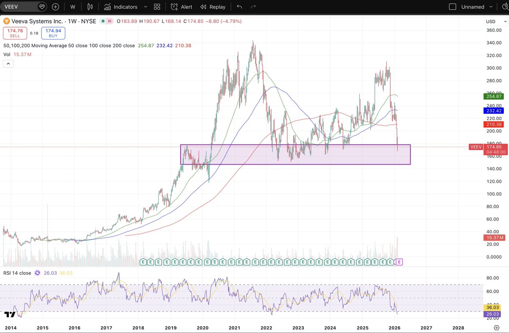Open chart settings gear at bottom right
This screenshot has height=333, width=509.
pyautogui.click(x=497, y=328)
